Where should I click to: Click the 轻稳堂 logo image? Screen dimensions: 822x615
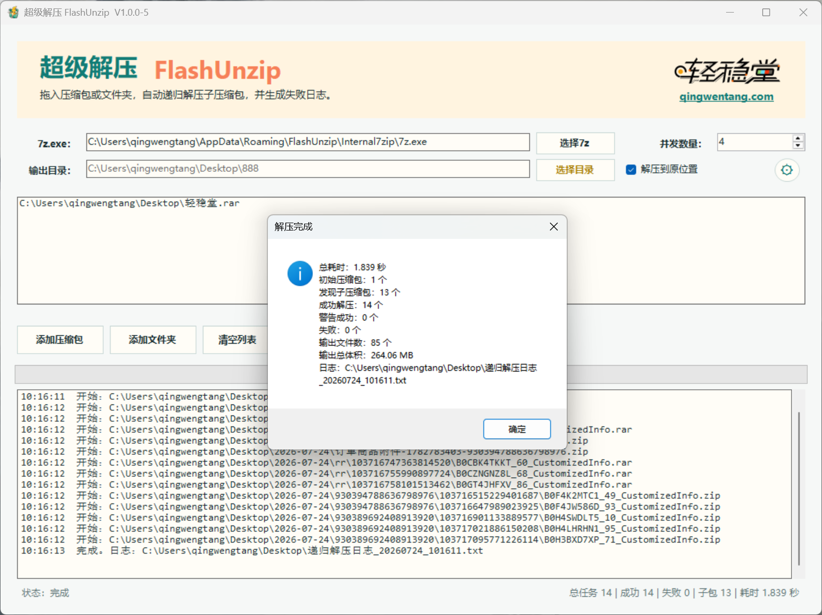(727, 71)
